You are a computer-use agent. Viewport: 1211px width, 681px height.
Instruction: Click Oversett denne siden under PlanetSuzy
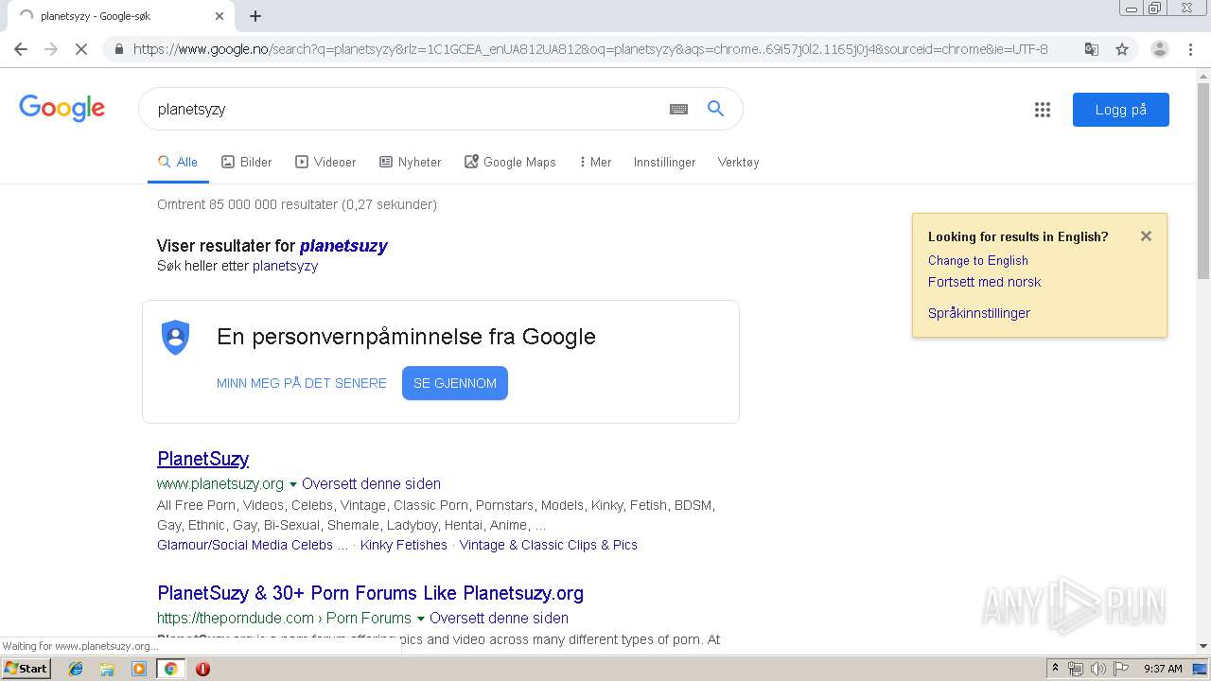click(371, 483)
